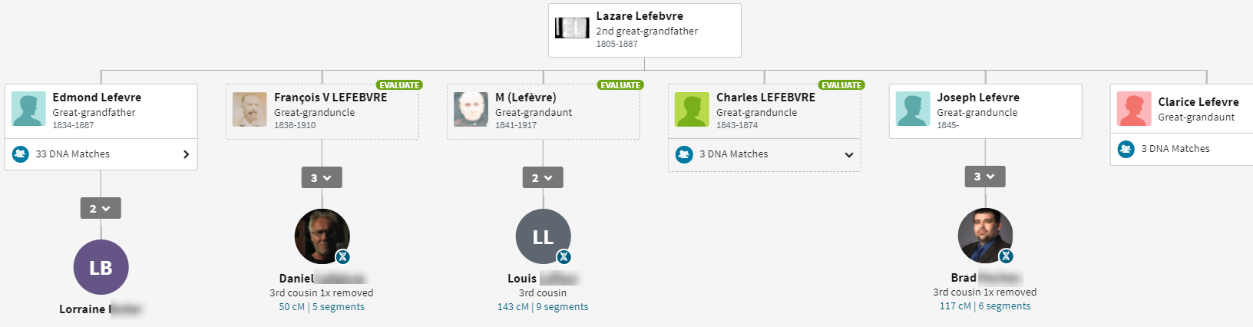The width and height of the screenshot is (1253, 327).
Task: Click the tree badge icon on Brad's photo
Action: coord(1007,256)
